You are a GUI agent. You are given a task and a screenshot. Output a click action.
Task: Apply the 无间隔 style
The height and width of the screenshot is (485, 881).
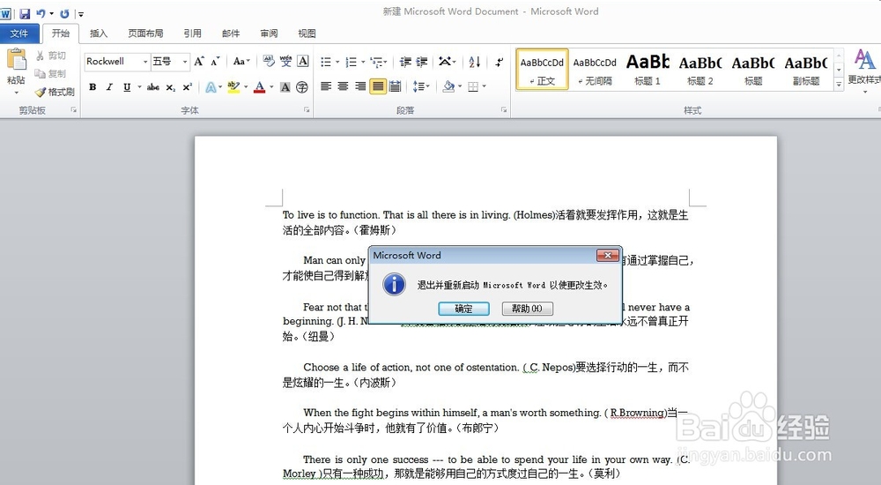(x=595, y=70)
